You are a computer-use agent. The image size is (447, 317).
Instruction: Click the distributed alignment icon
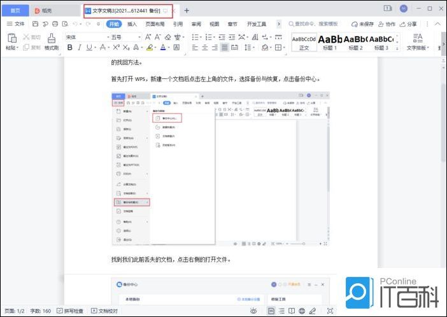pos(234,47)
